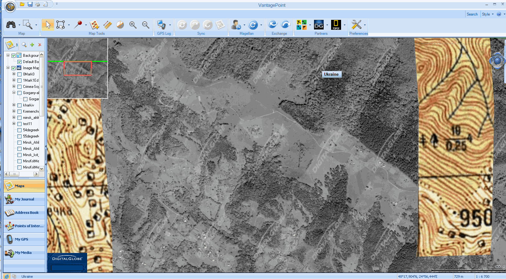Open the National Geographic TOPO! icon
Screen dimensions: 506x279
click(x=336, y=25)
